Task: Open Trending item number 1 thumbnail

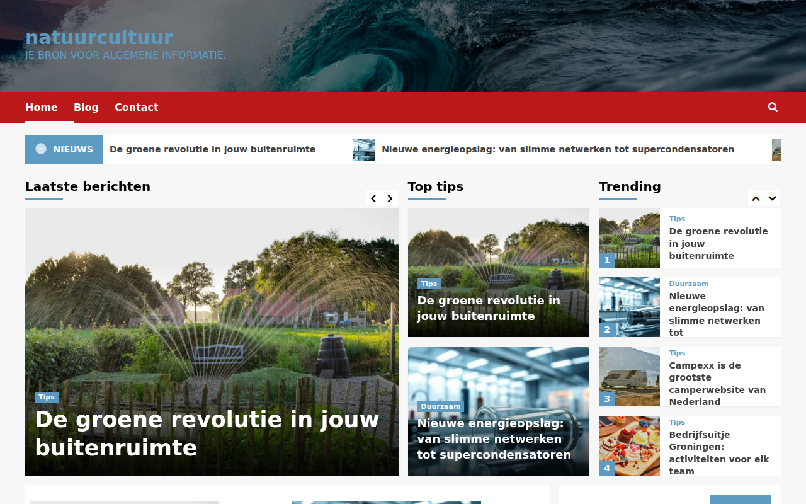Action: point(629,238)
